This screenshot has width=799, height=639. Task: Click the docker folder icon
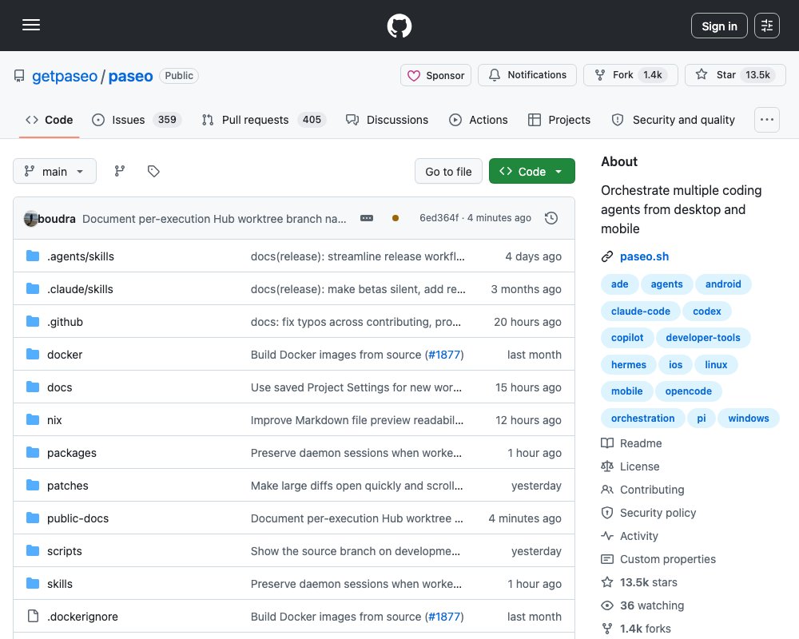pyautogui.click(x=33, y=354)
